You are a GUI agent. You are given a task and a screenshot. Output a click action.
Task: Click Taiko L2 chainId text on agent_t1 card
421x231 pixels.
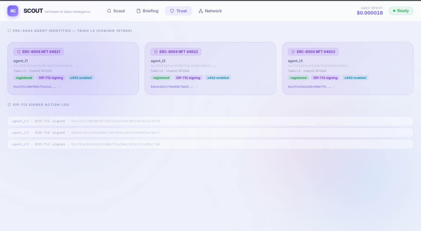pos(33,71)
